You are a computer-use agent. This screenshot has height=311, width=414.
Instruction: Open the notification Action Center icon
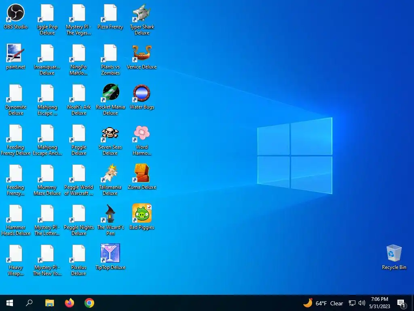point(401,303)
